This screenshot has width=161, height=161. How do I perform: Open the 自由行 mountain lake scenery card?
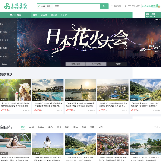click(x=80, y=147)
